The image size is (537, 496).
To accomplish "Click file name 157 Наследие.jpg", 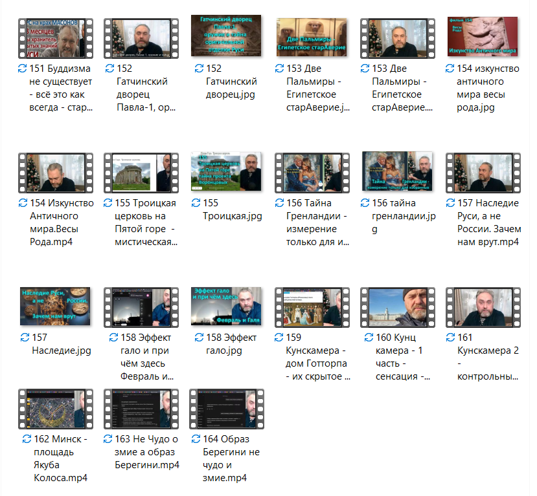I will pos(62,344).
